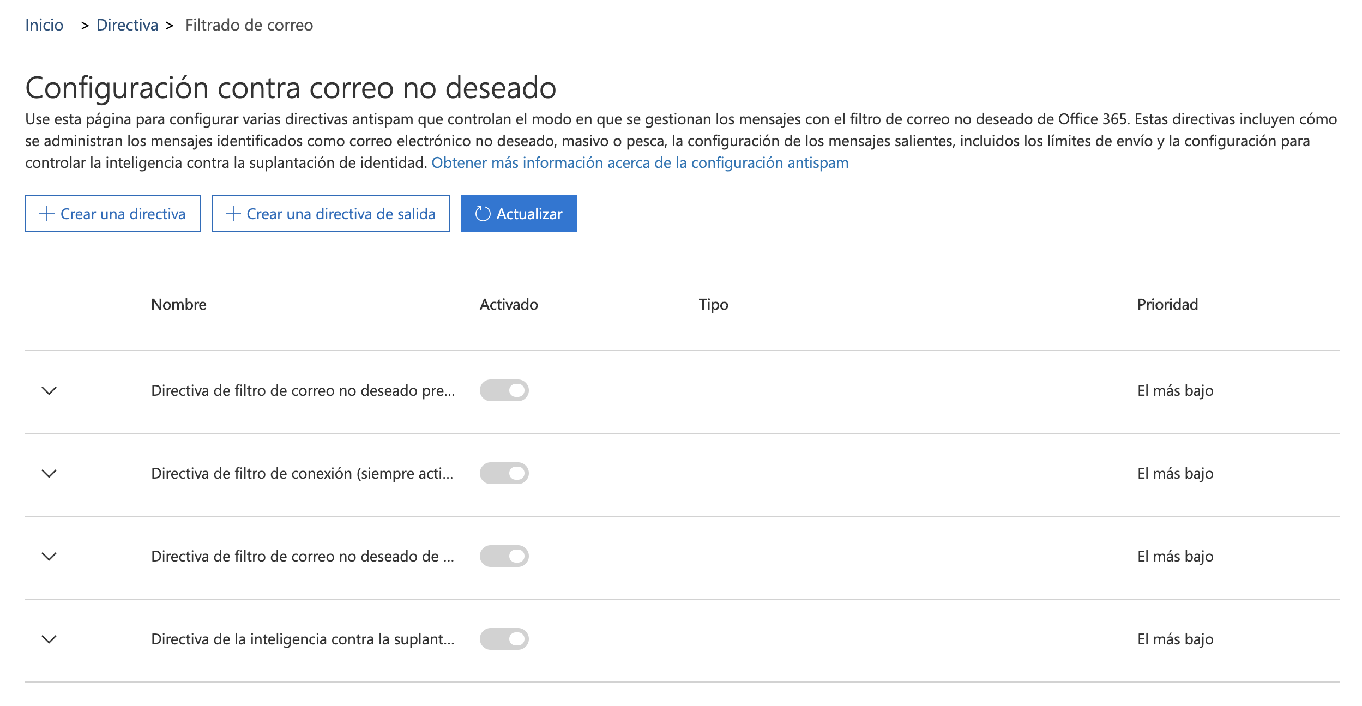Screen dimensions: 1362x706
Task: Toggle switch for correo no deseado pre... policy
Action: (x=504, y=390)
